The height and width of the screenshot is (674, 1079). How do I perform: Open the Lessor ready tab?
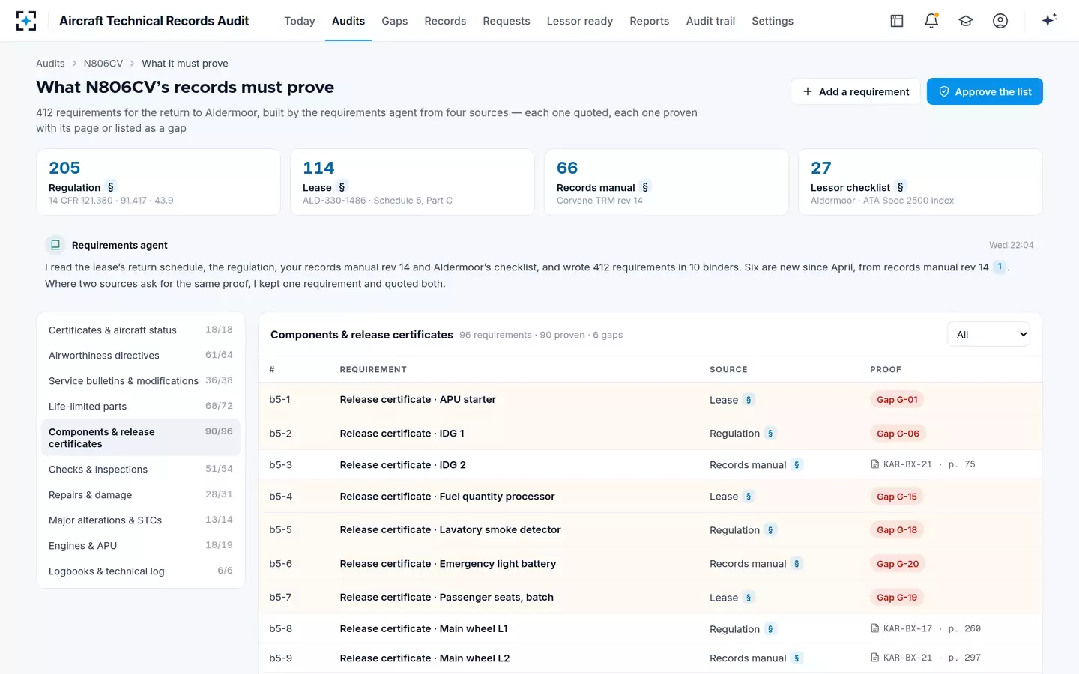(580, 21)
